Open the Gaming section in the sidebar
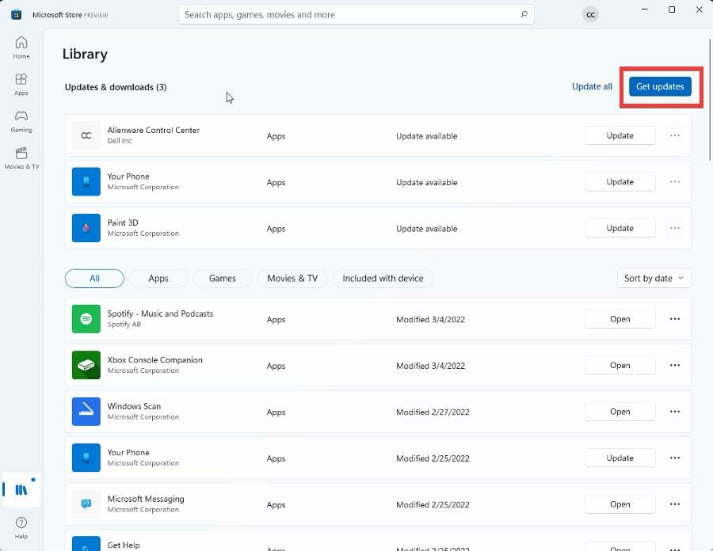The width and height of the screenshot is (713, 551). [21, 121]
